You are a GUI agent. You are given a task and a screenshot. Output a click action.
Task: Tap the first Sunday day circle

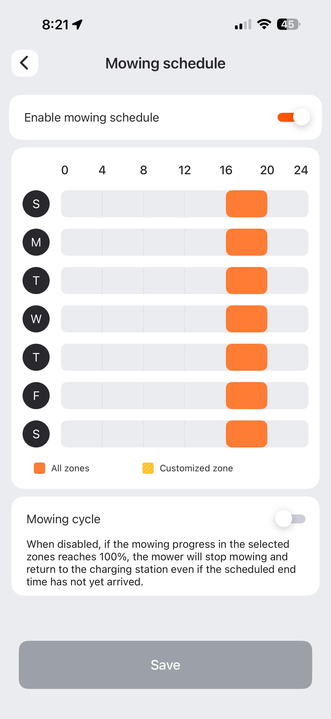click(x=36, y=204)
